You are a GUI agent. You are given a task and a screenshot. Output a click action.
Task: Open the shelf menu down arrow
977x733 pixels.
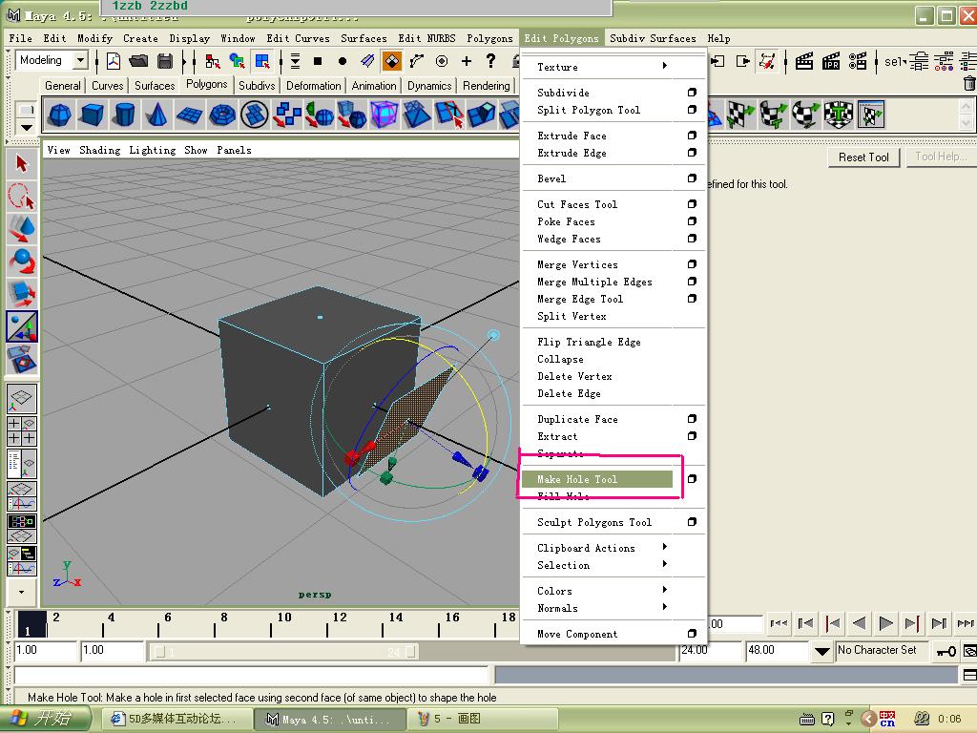(x=26, y=128)
